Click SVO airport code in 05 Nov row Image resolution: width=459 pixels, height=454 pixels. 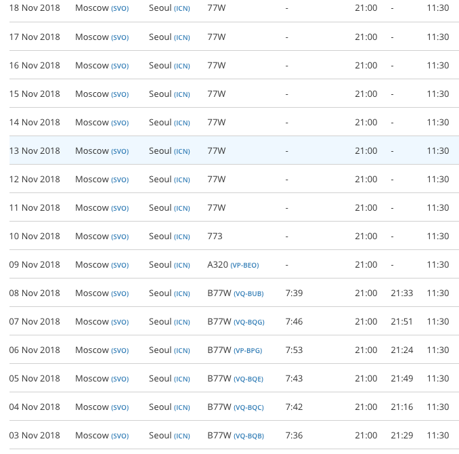pyautogui.click(x=120, y=379)
